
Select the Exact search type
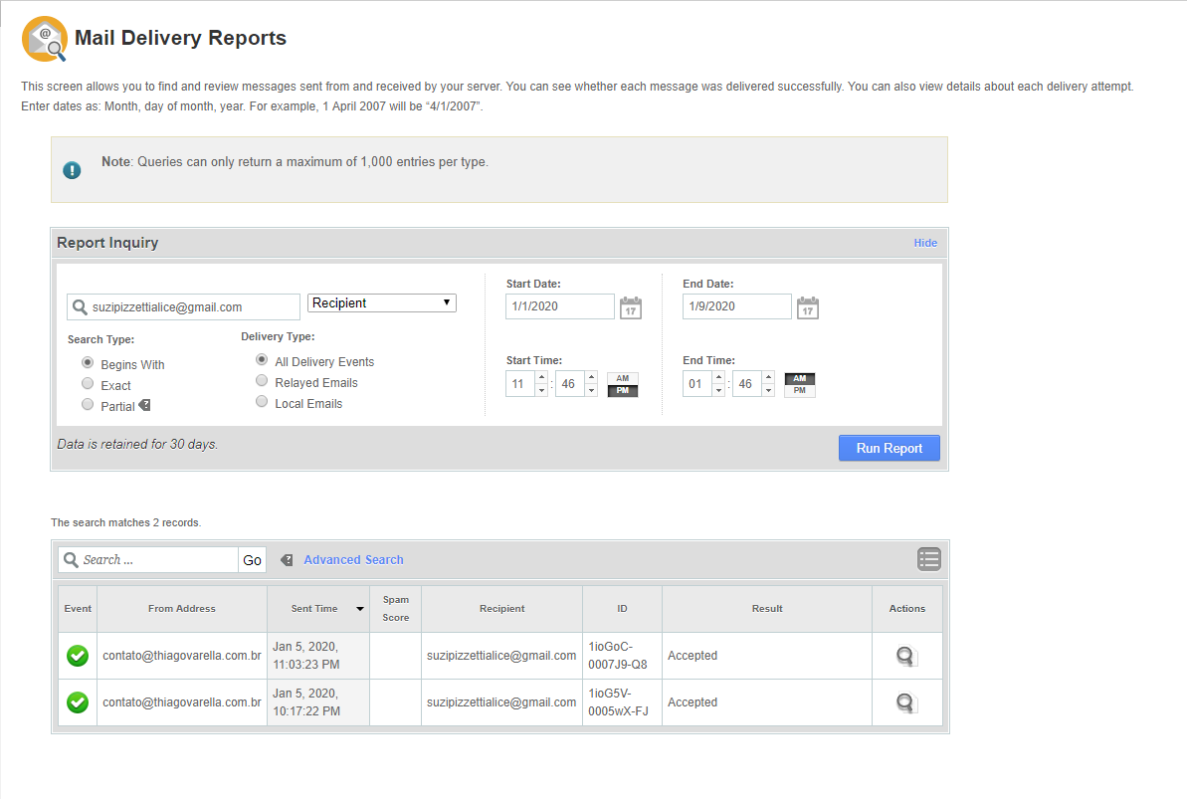click(88, 384)
